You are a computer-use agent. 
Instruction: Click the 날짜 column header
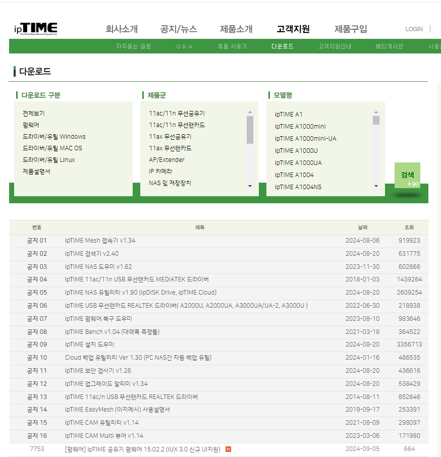[x=363, y=227]
